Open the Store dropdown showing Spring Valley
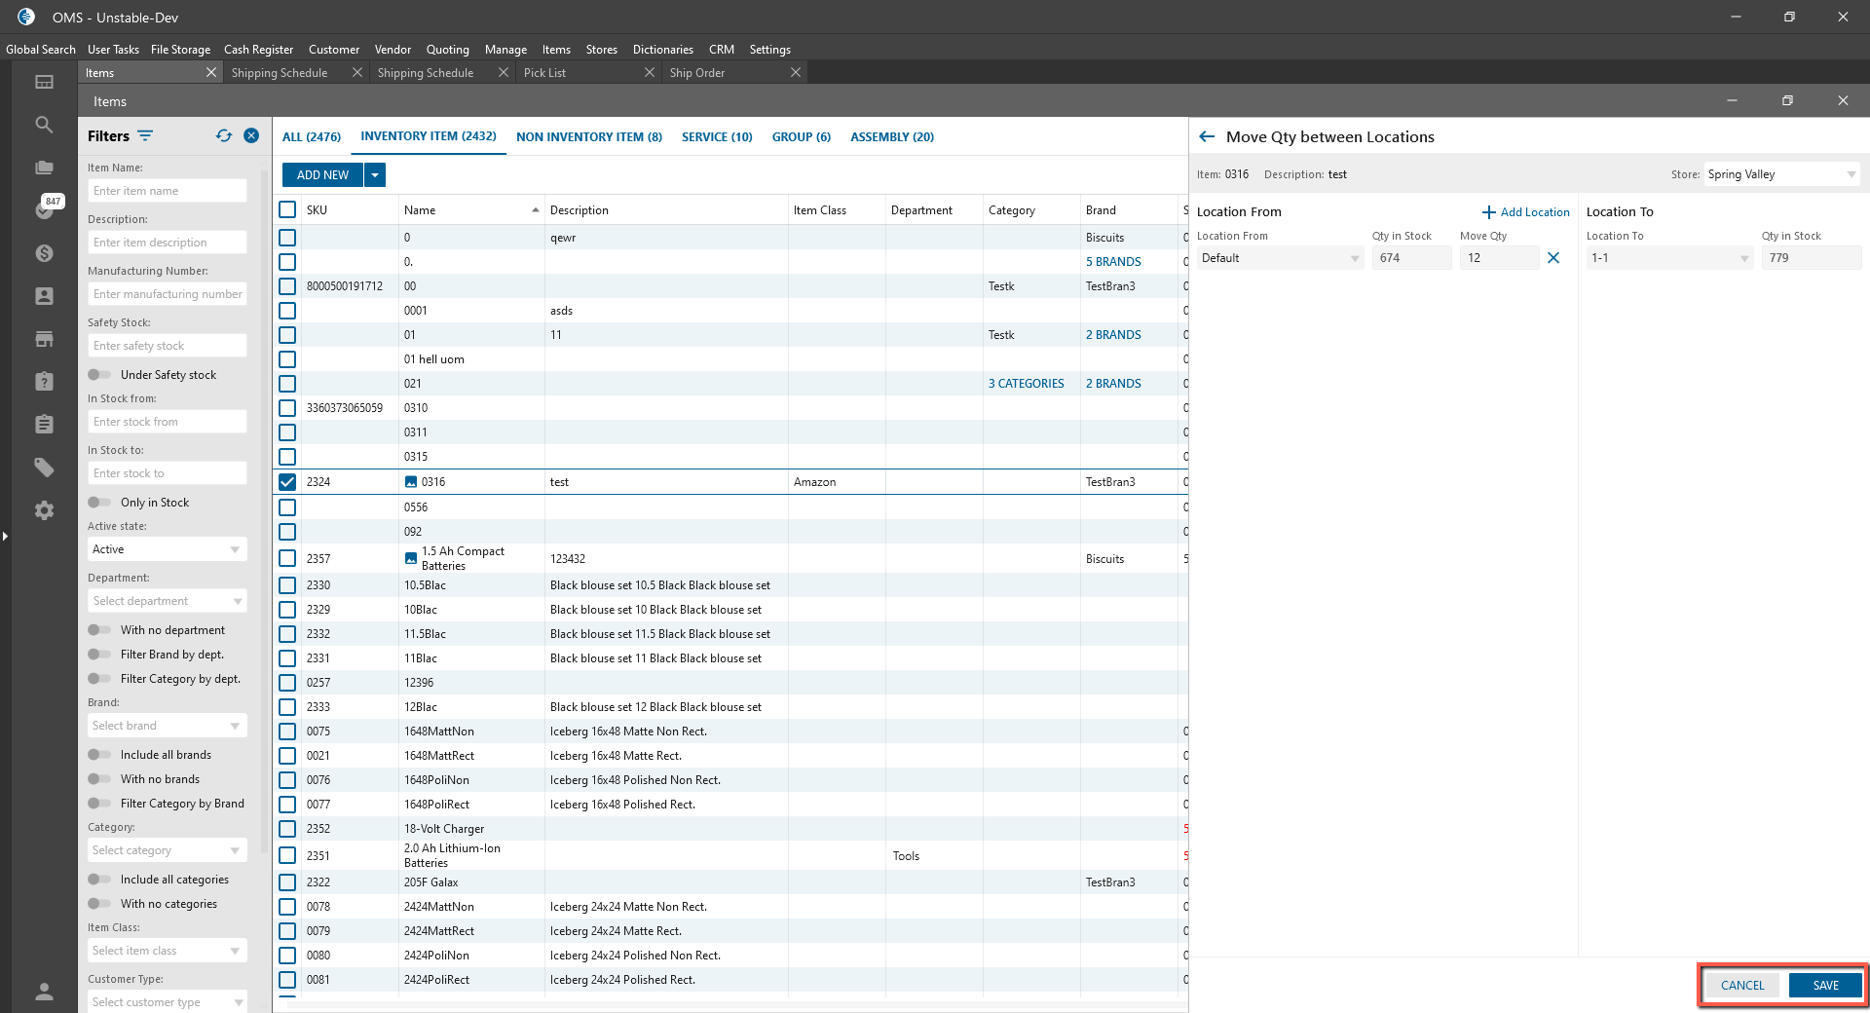 (x=1780, y=174)
